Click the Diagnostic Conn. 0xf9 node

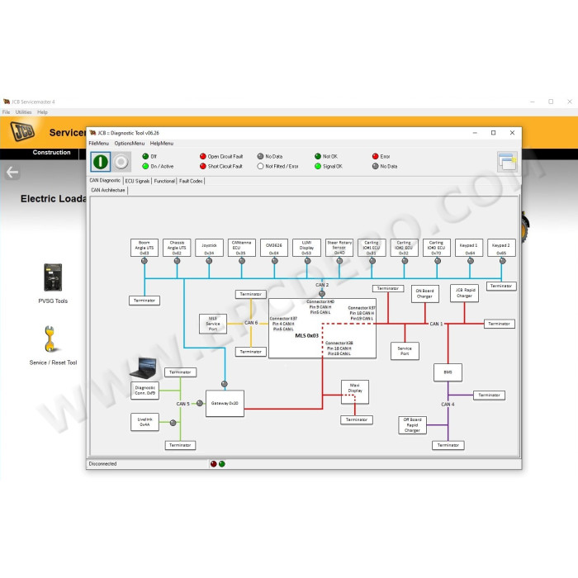coord(144,391)
